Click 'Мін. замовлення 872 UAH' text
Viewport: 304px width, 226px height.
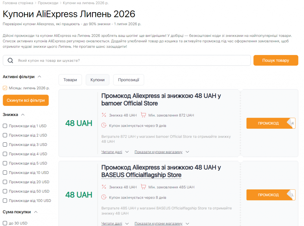[171, 115]
